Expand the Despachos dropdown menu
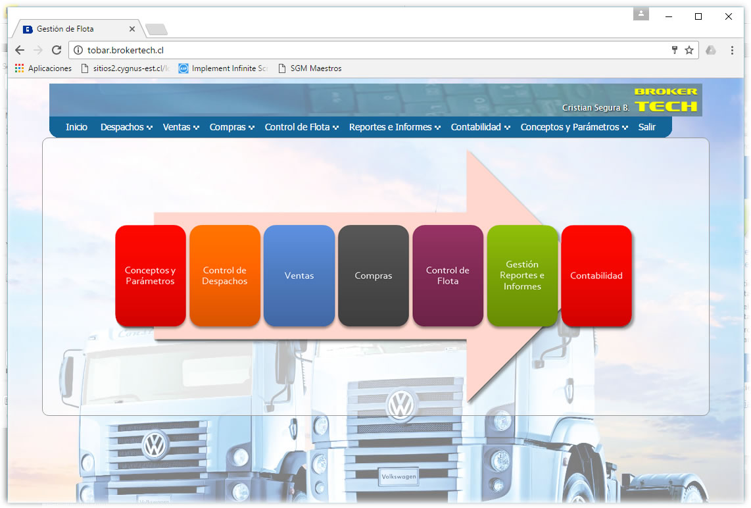751x508 pixels. pyautogui.click(x=126, y=128)
